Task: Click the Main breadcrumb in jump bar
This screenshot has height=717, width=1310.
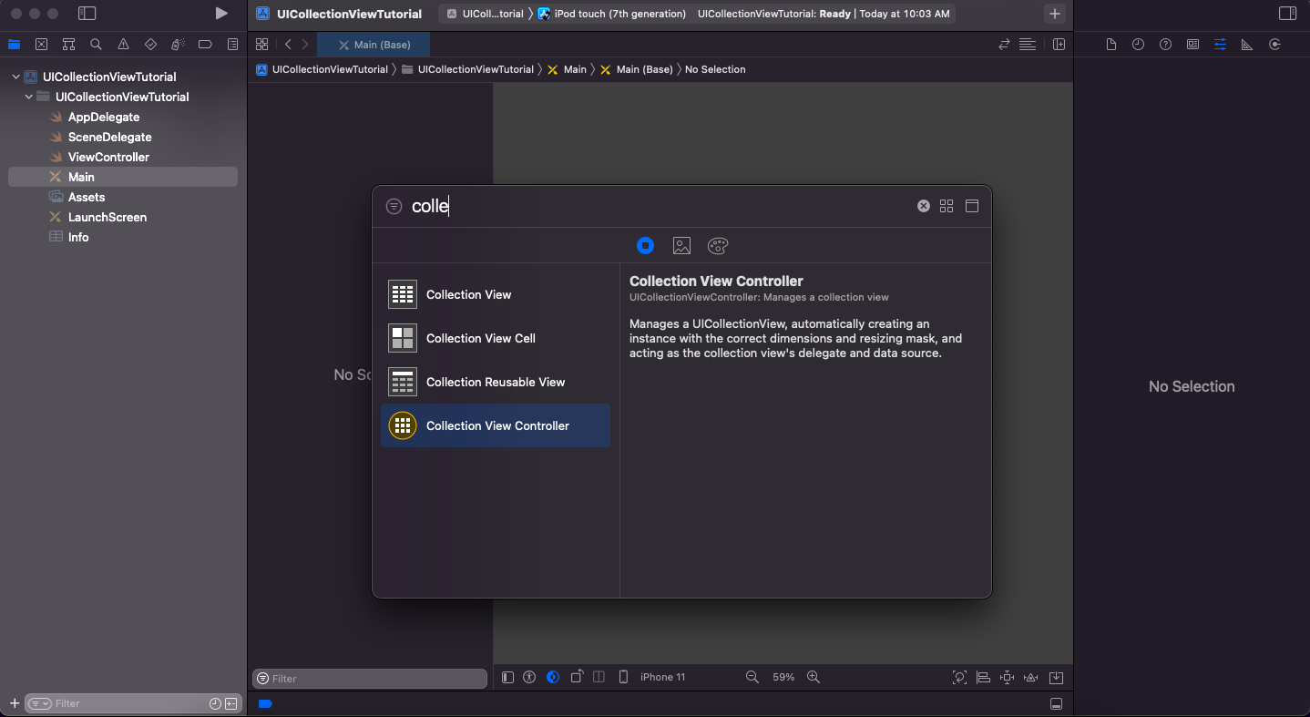Action: [567, 69]
